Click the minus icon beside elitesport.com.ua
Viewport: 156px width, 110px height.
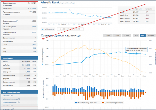click(x=19, y=99)
